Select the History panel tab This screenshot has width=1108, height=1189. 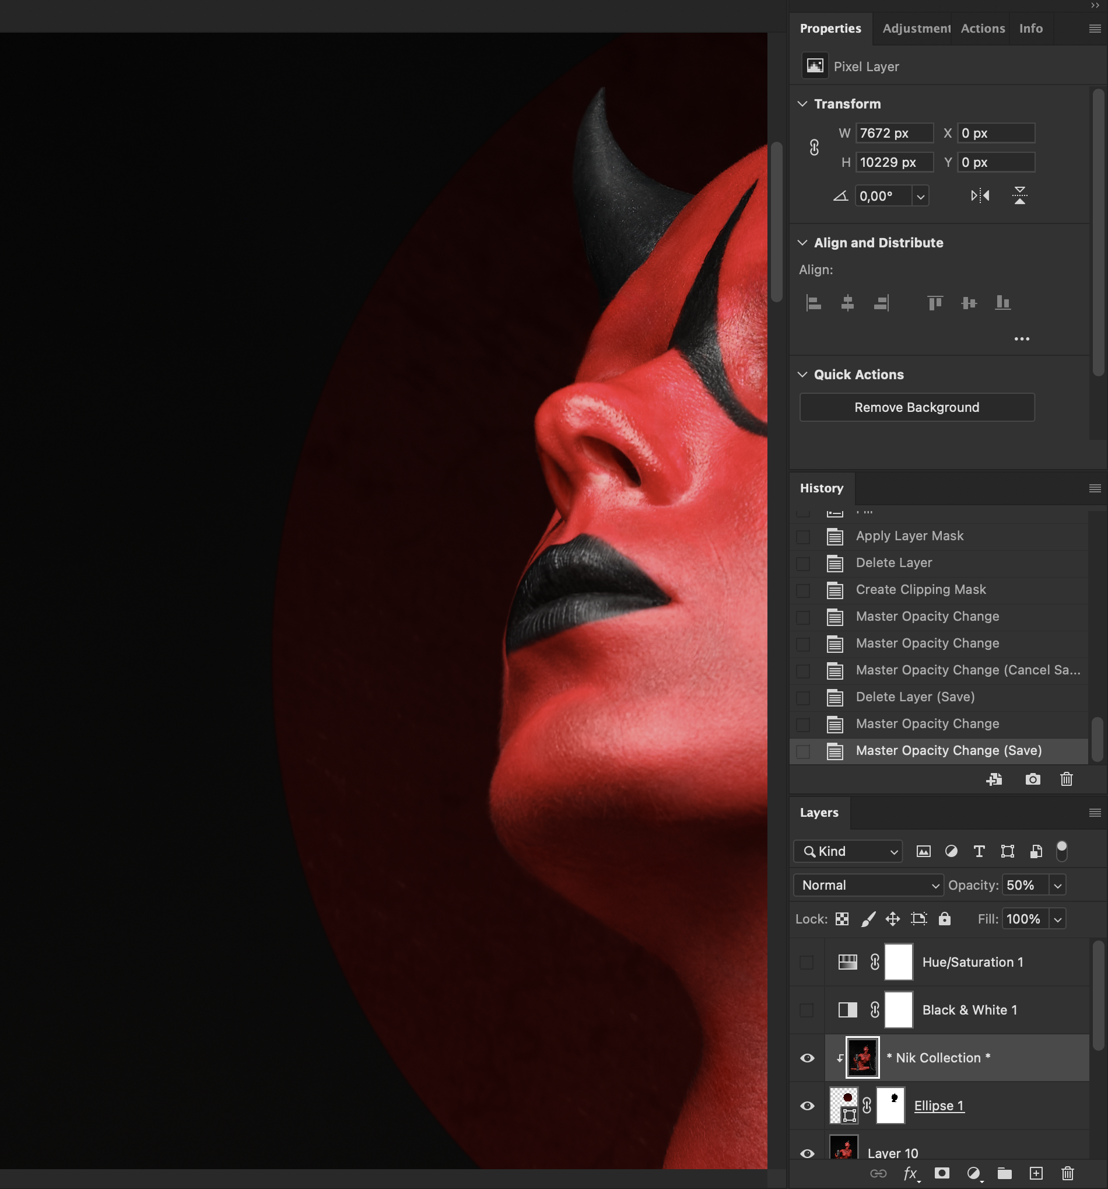click(822, 489)
